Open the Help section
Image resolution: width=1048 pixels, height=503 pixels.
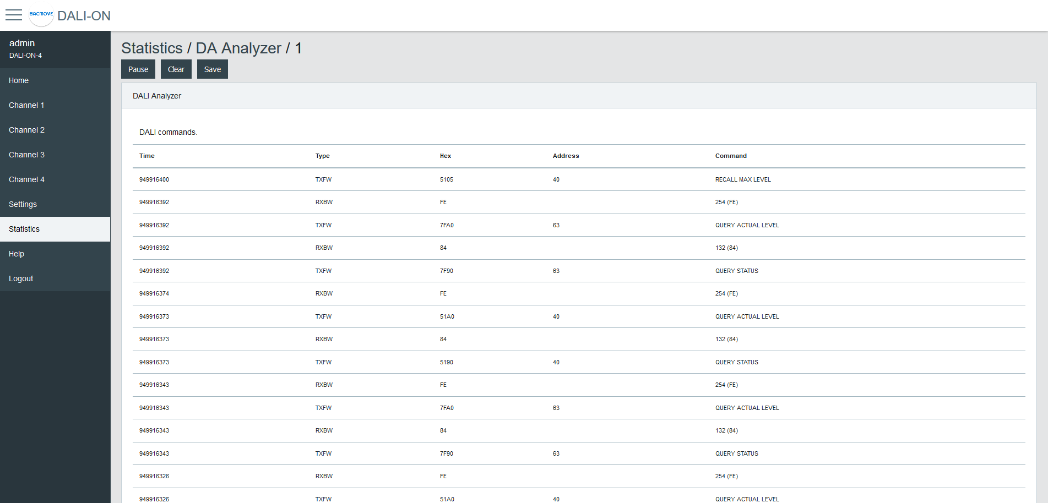tap(17, 254)
